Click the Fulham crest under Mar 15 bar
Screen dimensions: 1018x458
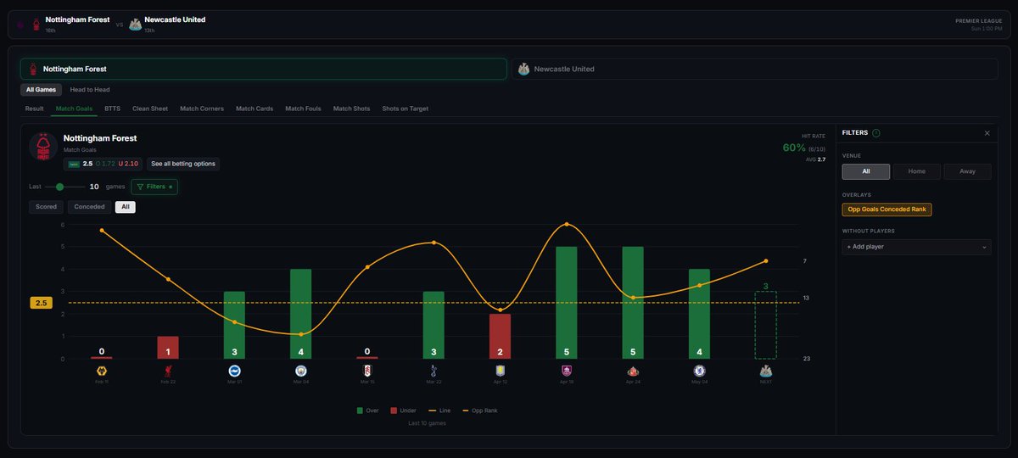point(367,371)
